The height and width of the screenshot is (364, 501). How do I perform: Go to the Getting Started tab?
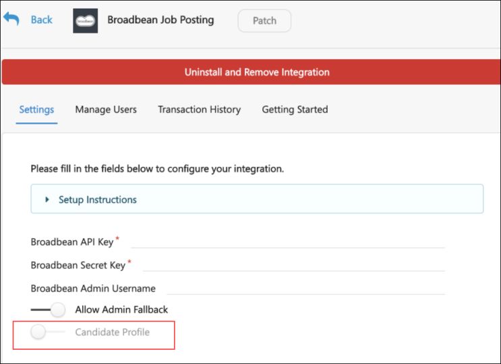(295, 110)
